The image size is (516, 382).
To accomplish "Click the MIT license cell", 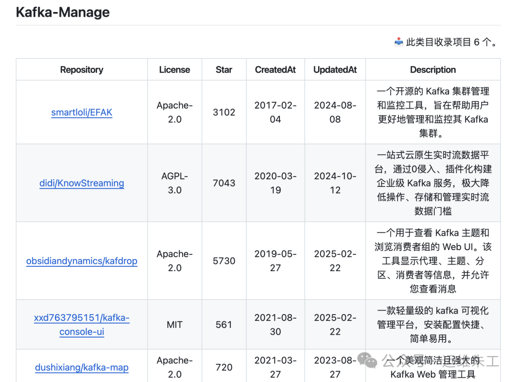I will pyautogui.click(x=174, y=325).
